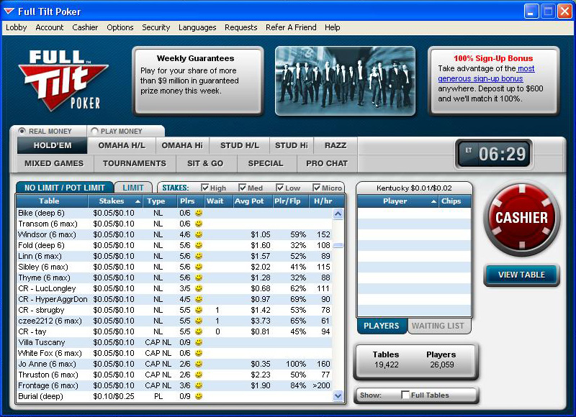Image resolution: width=576 pixels, height=417 pixels.
Task: Switch to the RAZZ game tab
Action: (336, 146)
